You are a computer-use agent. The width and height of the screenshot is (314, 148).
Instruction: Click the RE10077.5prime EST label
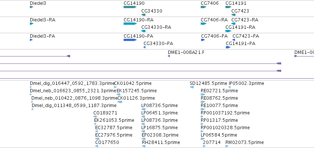tap(219, 106)
